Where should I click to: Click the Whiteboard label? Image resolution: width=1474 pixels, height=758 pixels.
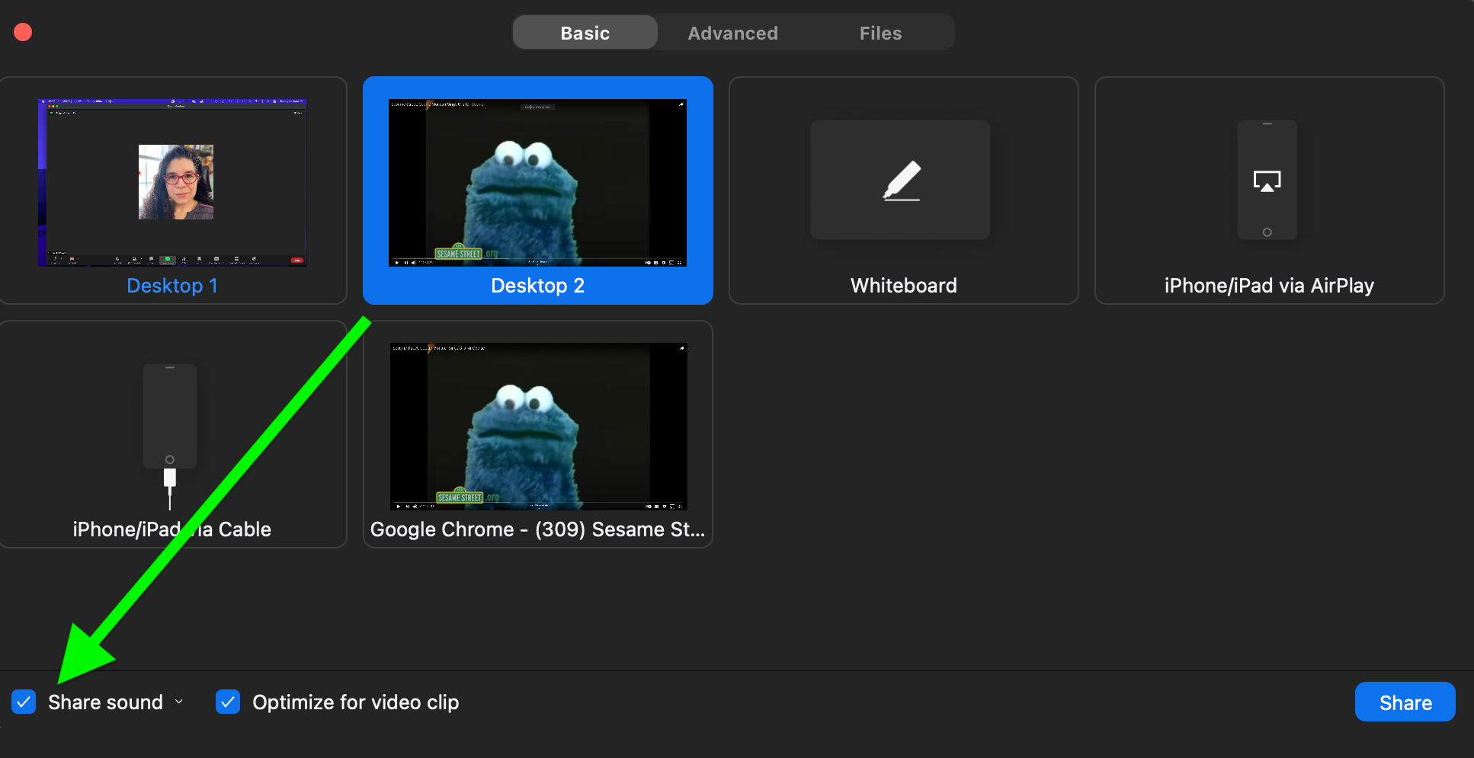(903, 286)
